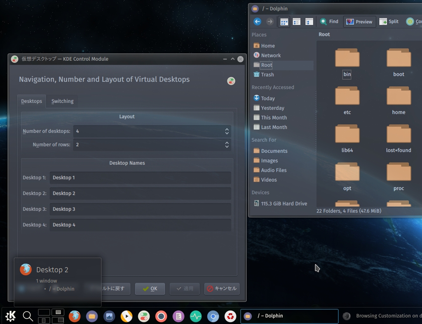
Task: Decrease number of rows with down arrow
Action: pos(227,146)
